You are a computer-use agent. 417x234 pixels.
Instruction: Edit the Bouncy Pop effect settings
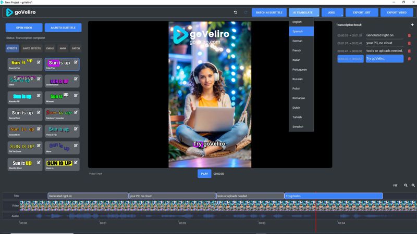point(39,62)
